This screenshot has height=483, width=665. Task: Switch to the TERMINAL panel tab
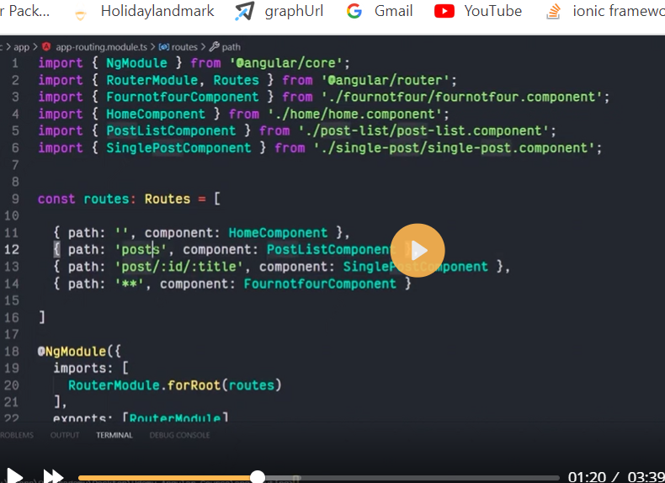(x=114, y=435)
